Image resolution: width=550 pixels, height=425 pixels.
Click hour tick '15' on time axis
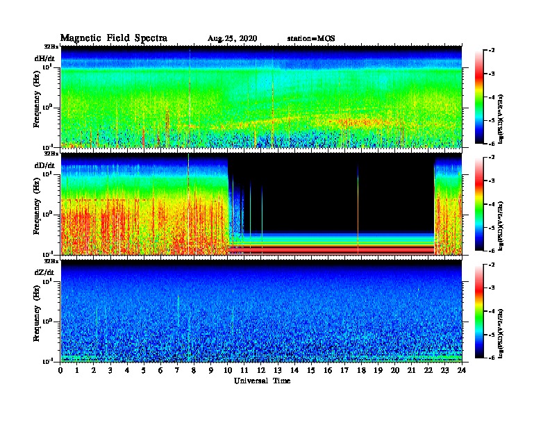(311, 371)
